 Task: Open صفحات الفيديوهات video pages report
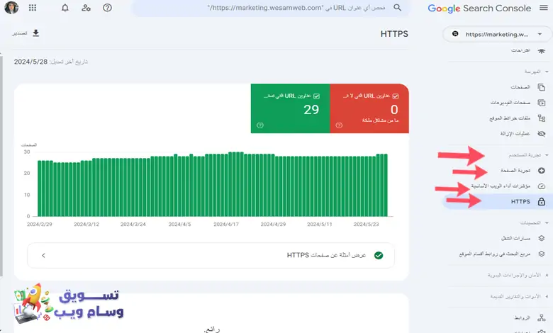click(x=510, y=103)
